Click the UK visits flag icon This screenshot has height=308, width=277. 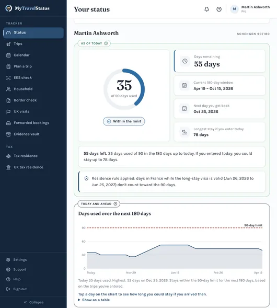click(8, 112)
